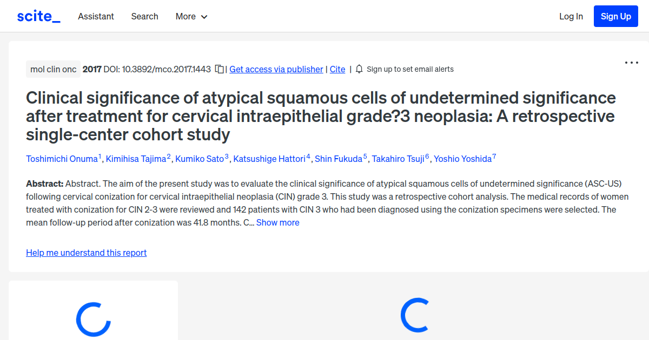Copy the DOI using the copy icon

click(218, 69)
